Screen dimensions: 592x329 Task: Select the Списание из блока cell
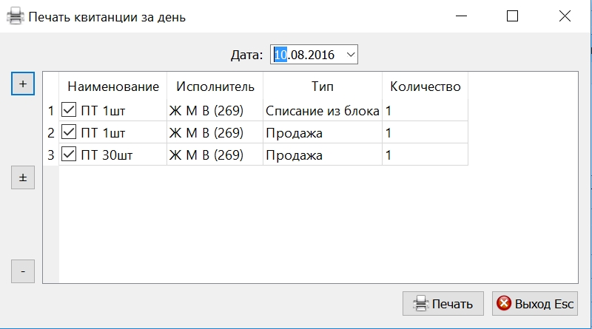pos(323,110)
